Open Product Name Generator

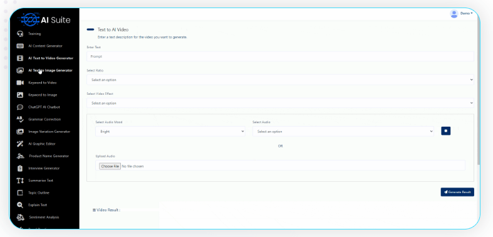(x=49, y=156)
